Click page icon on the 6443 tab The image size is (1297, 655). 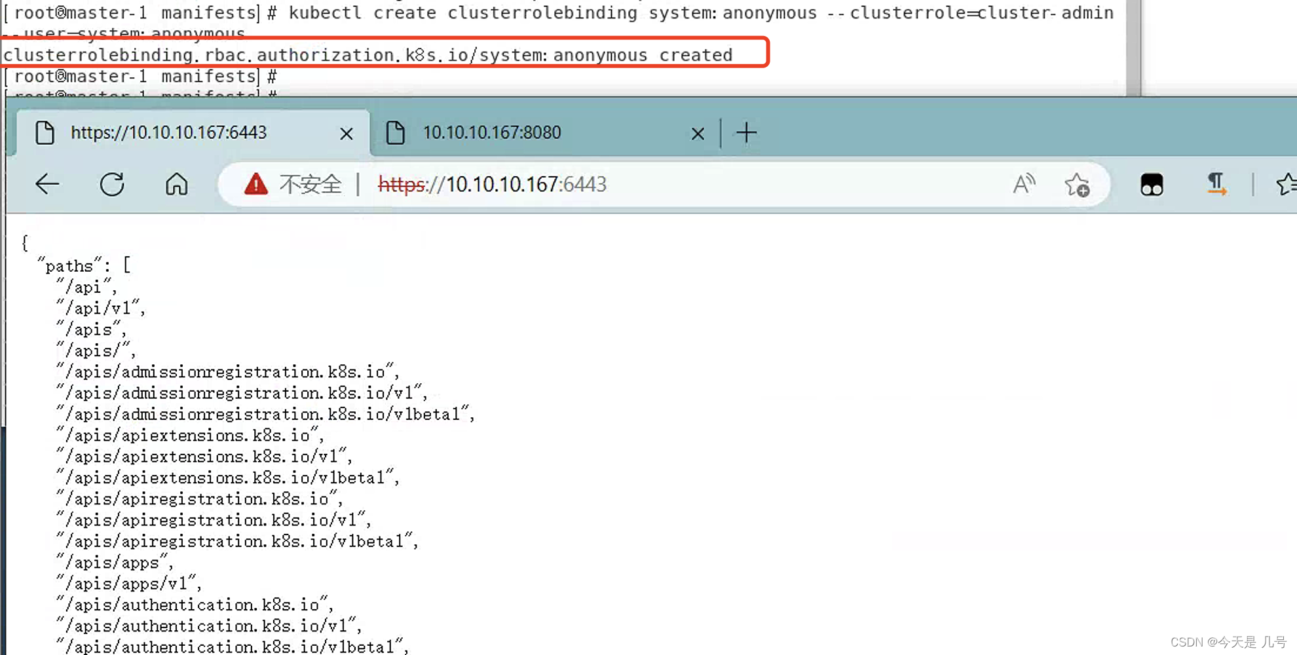pos(45,133)
